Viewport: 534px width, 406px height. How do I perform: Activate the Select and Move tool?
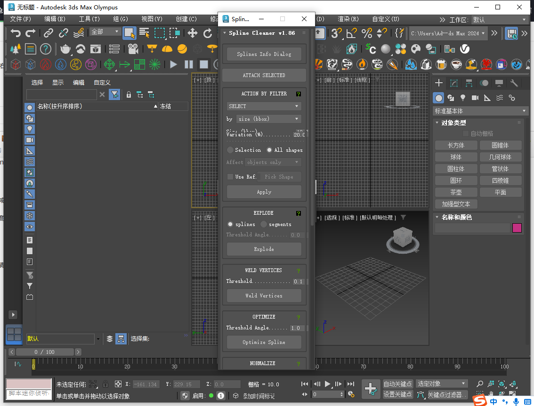tap(193, 33)
